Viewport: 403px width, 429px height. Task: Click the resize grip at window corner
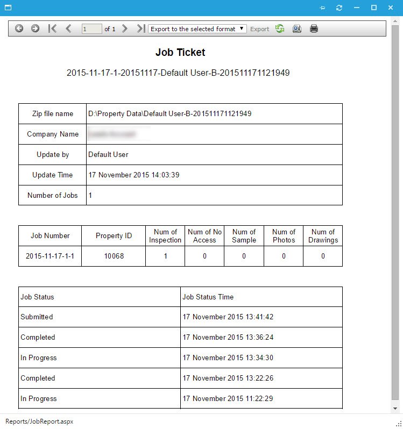[399, 424]
